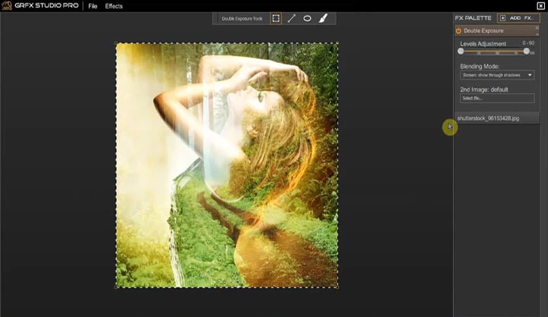The height and width of the screenshot is (317, 548).
Task: Select the rectangular marquee selection tool
Action: click(x=276, y=18)
